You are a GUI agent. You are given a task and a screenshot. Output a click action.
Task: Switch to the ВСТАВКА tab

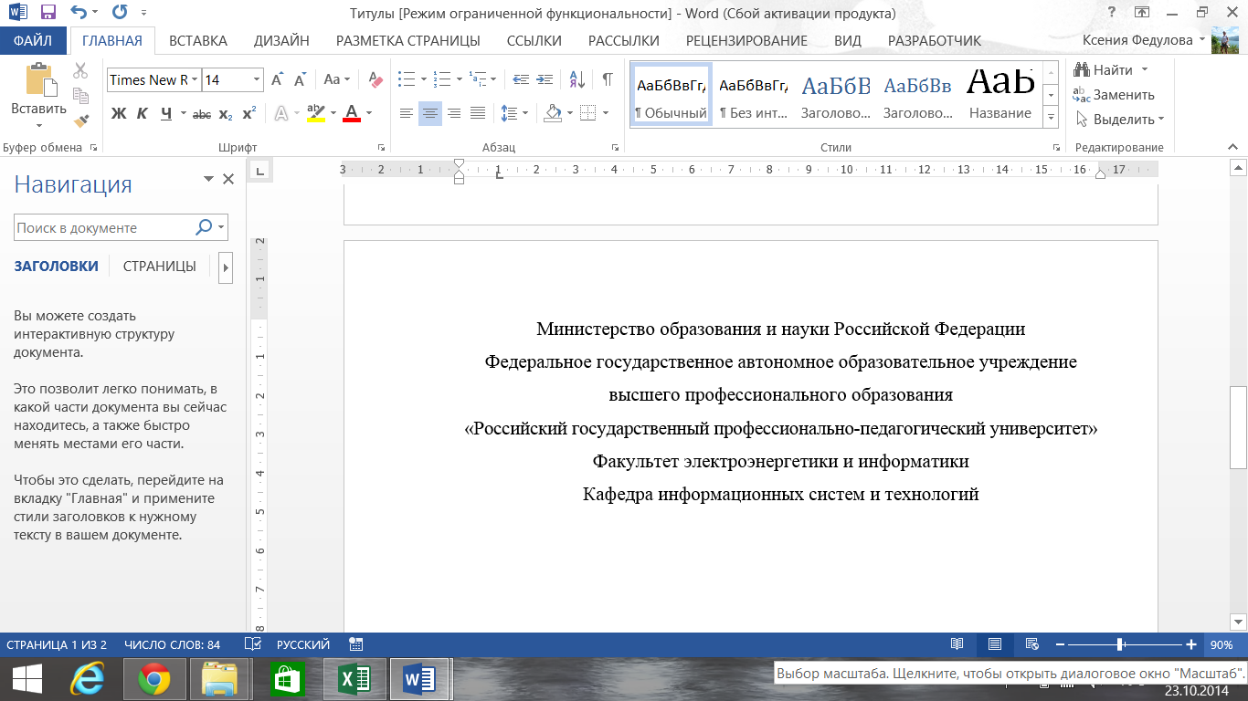click(198, 40)
